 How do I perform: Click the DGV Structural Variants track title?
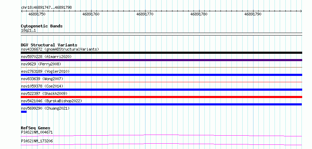pyautogui.click(x=49, y=45)
